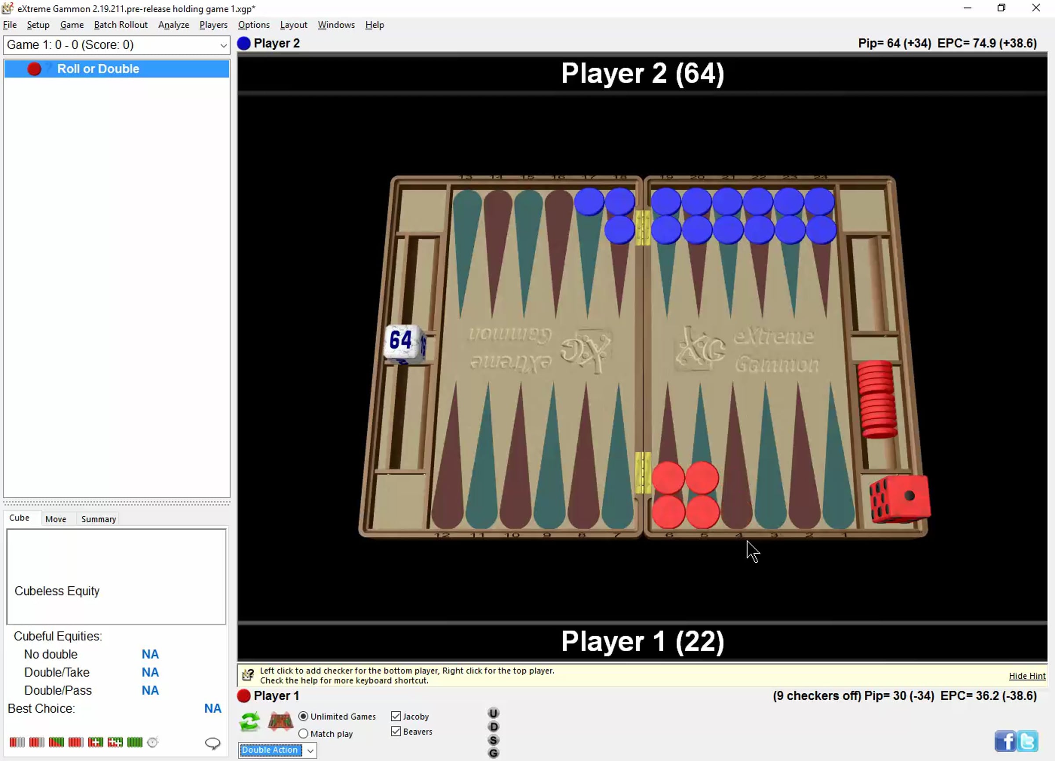This screenshot has height=761, width=1055.
Task: Click the round G button
Action: (x=494, y=753)
